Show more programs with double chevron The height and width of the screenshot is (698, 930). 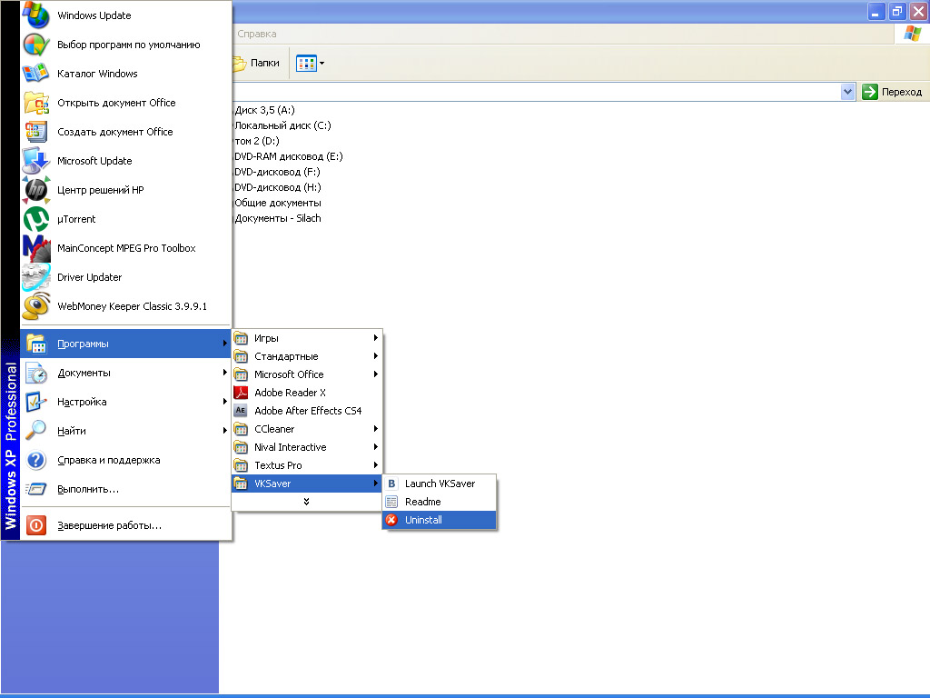(x=307, y=502)
